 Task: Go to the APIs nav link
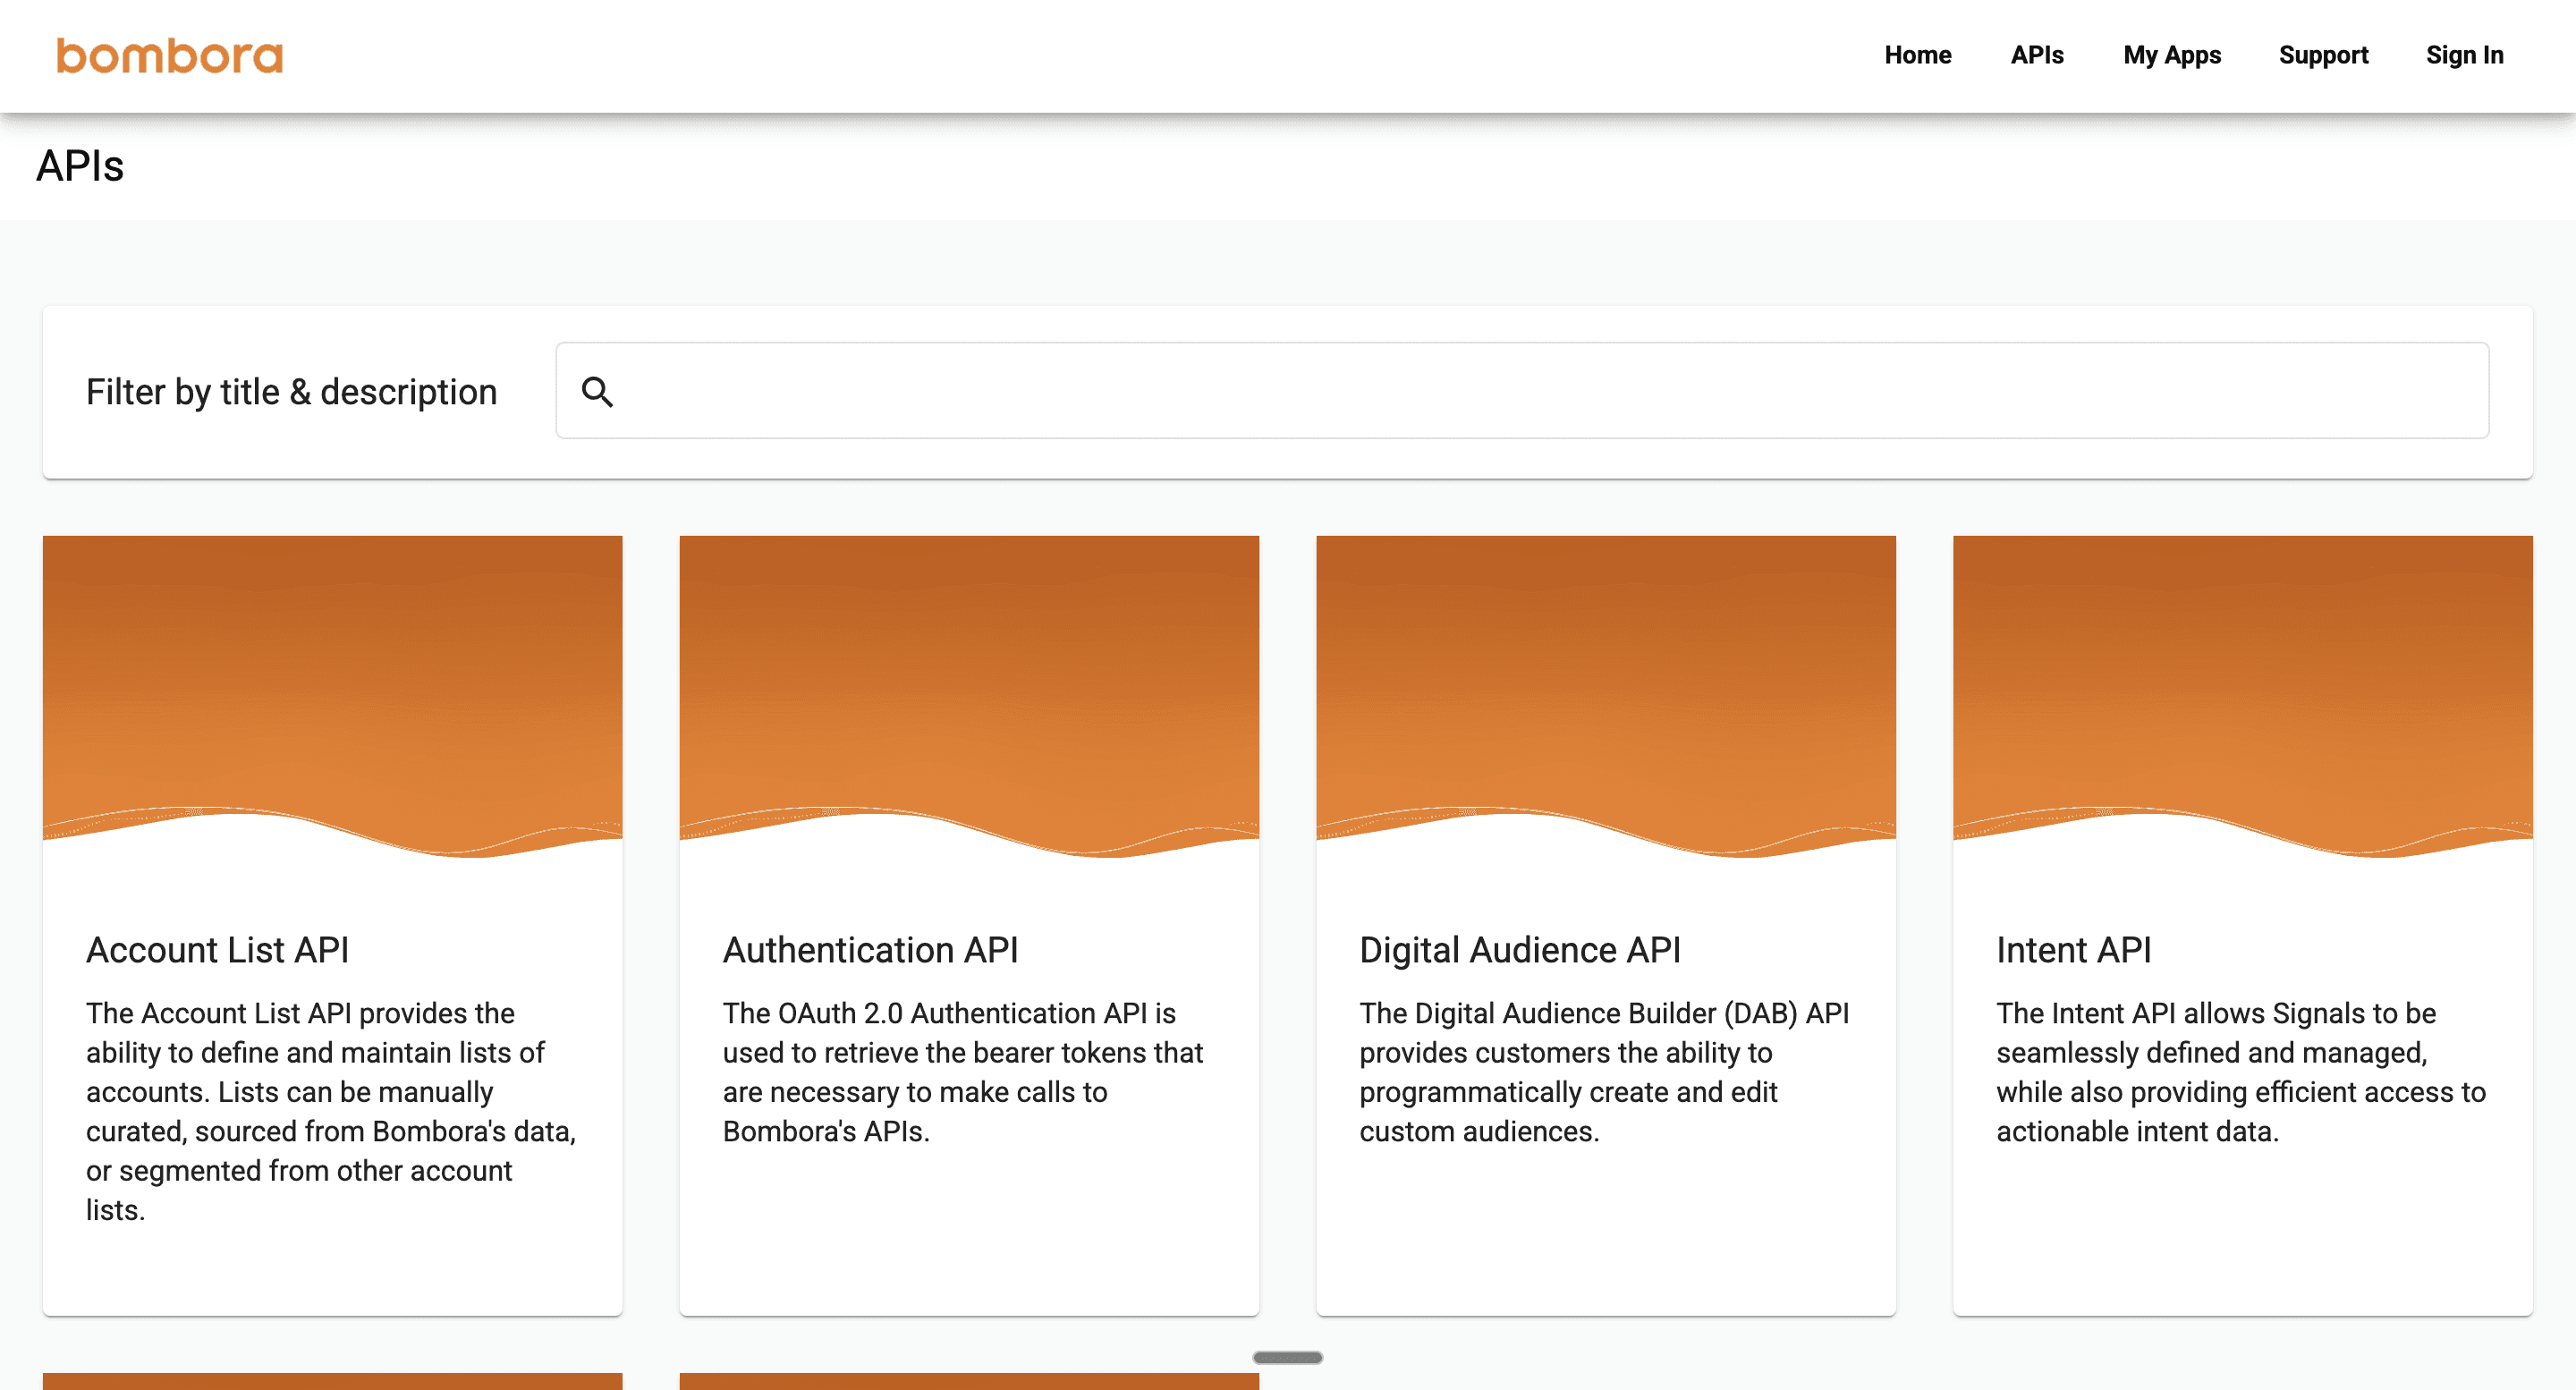tap(2036, 55)
